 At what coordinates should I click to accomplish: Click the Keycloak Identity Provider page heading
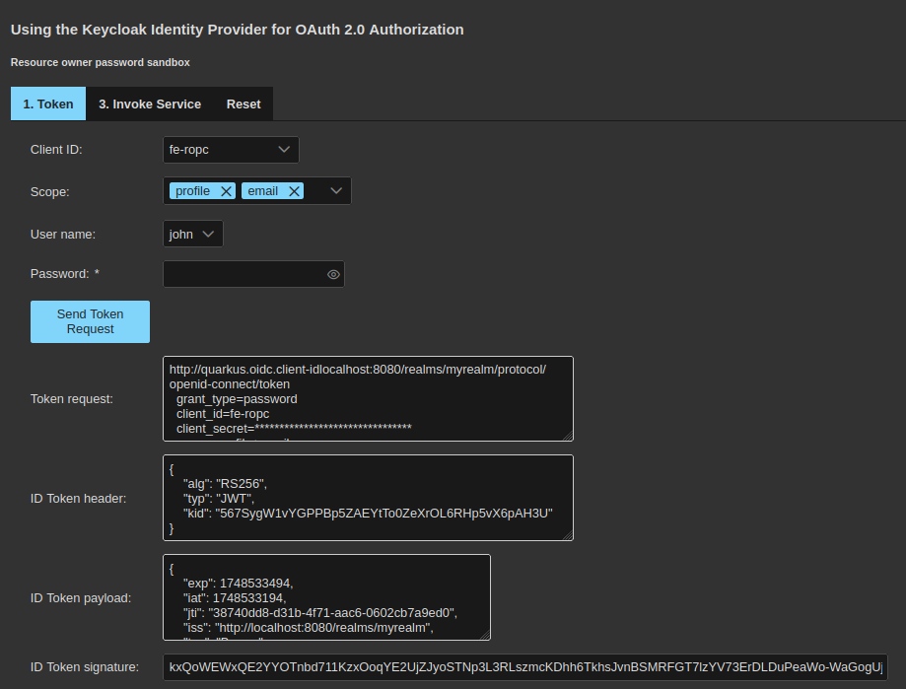coord(237,30)
